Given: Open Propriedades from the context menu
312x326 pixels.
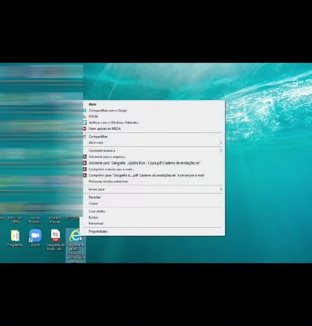Looking at the screenshot, I should click(x=98, y=231).
